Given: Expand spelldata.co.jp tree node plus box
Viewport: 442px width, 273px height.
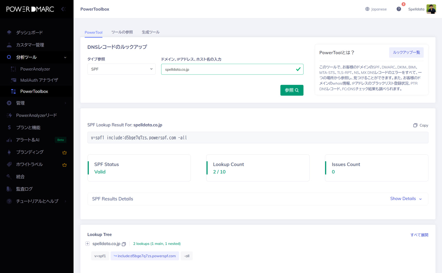Looking at the screenshot, I should pyautogui.click(x=88, y=243).
